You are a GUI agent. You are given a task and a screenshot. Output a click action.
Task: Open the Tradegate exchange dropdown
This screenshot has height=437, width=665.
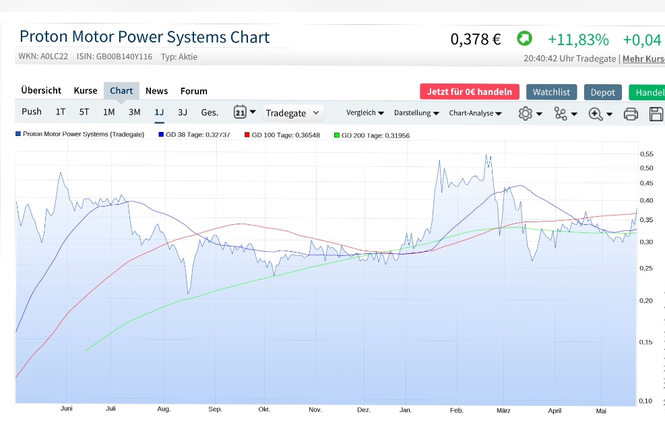(293, 113)
